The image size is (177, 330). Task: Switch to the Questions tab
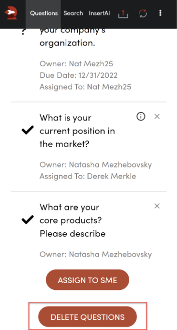click(44, 13)
